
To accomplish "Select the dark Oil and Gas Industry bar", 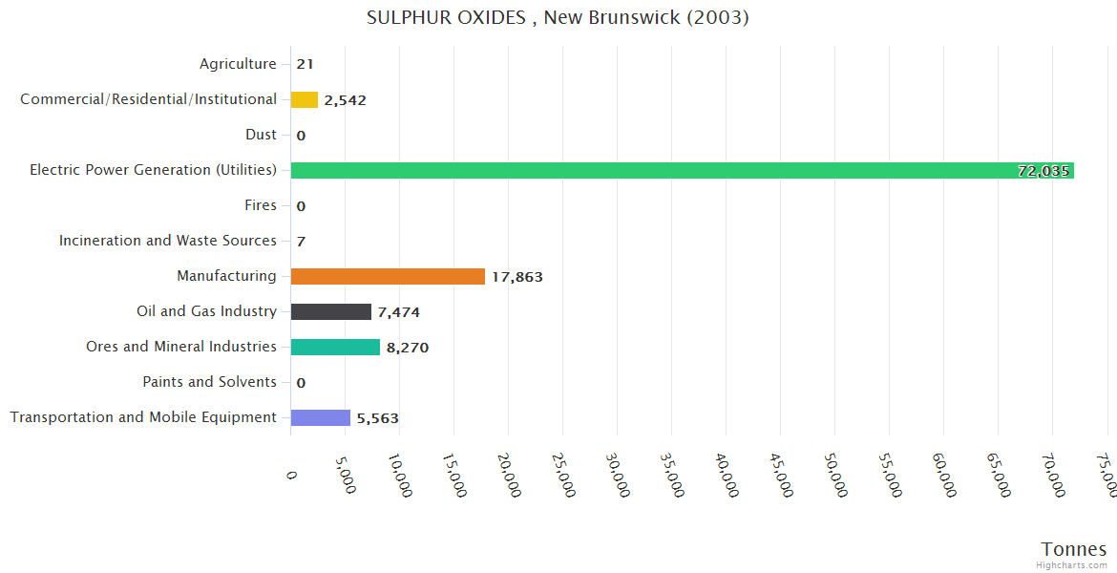I will (330, 311).
